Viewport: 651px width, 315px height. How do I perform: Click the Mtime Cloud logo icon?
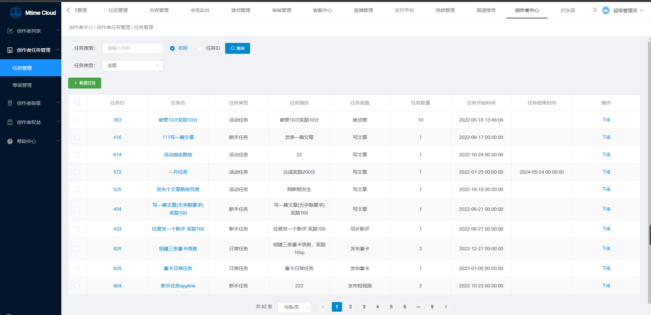coord(15,13)
